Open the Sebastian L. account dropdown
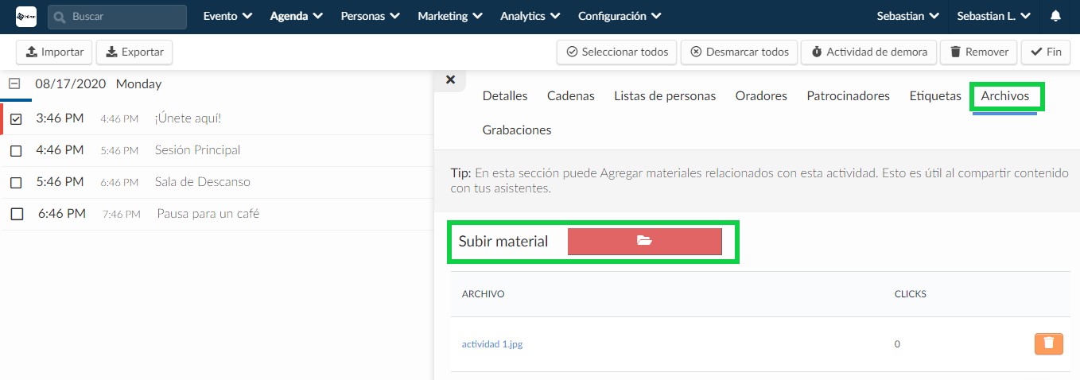This screenshot has height=380, width=1080. [x=994, y=16]
